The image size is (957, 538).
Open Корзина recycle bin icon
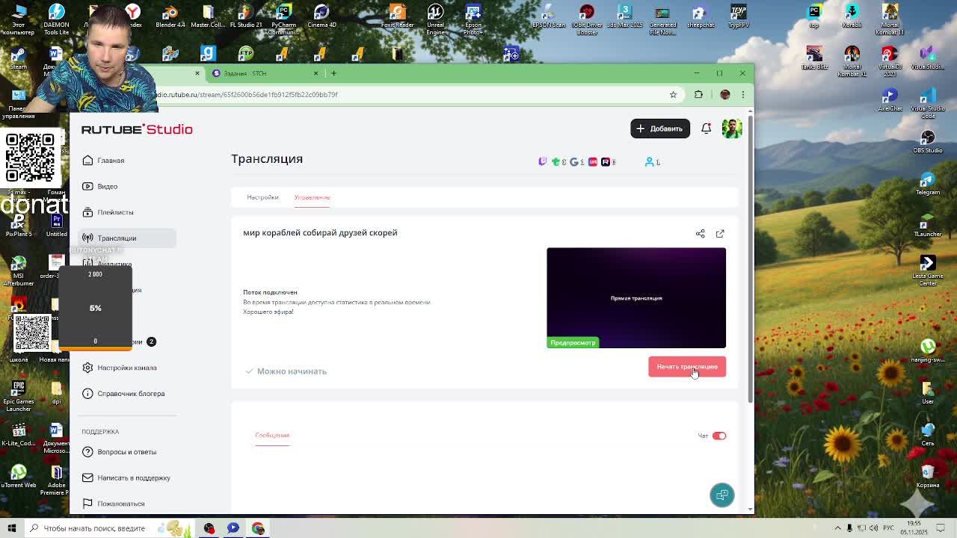pyautogui.click(x=927, y=475)
